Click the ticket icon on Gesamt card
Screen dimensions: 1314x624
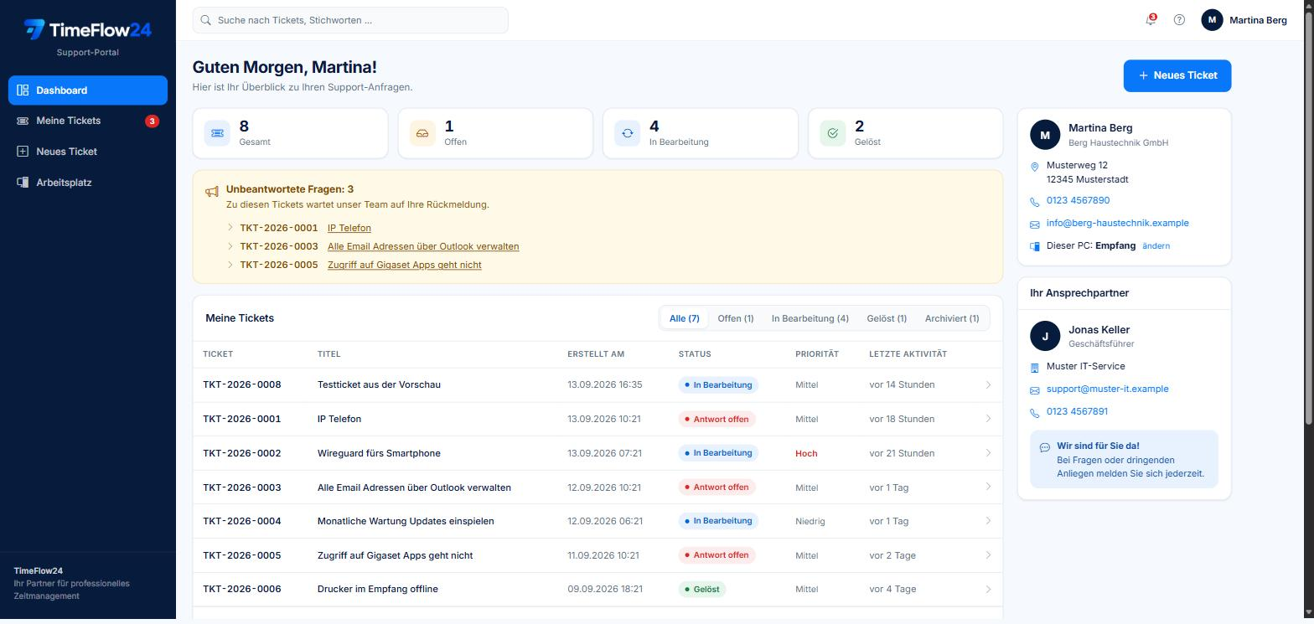pos(217,133)
